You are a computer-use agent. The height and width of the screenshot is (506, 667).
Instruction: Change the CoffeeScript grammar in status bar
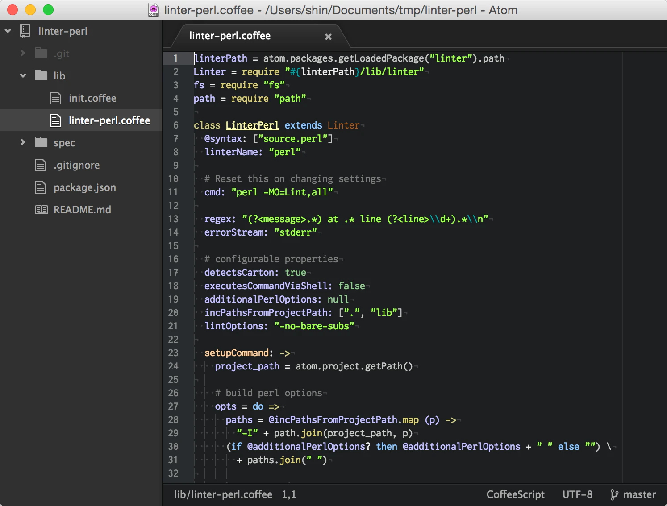coord(515,495)
